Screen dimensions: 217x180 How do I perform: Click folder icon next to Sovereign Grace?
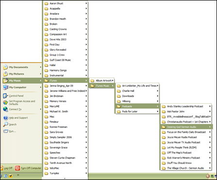tap(47, 147)
